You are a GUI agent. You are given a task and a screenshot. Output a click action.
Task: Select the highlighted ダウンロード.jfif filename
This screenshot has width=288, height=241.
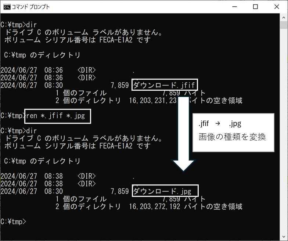click(x=165, y=85)
